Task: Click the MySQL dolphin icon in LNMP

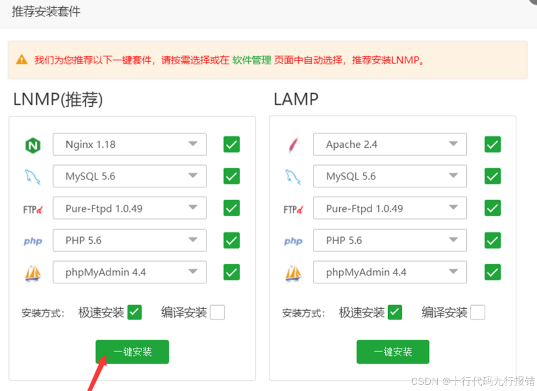Action: click(33, 177)
